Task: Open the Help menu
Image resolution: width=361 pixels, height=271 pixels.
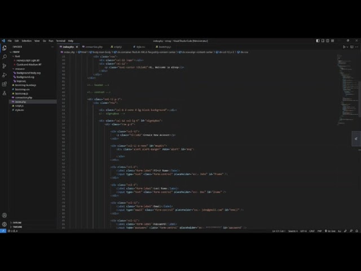Action: [x=71, y=41]
